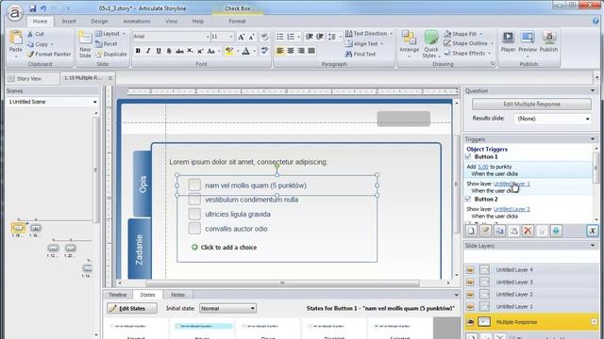604x339 pixels.
Task: Click the Edit States button
Action: point(132,308)
